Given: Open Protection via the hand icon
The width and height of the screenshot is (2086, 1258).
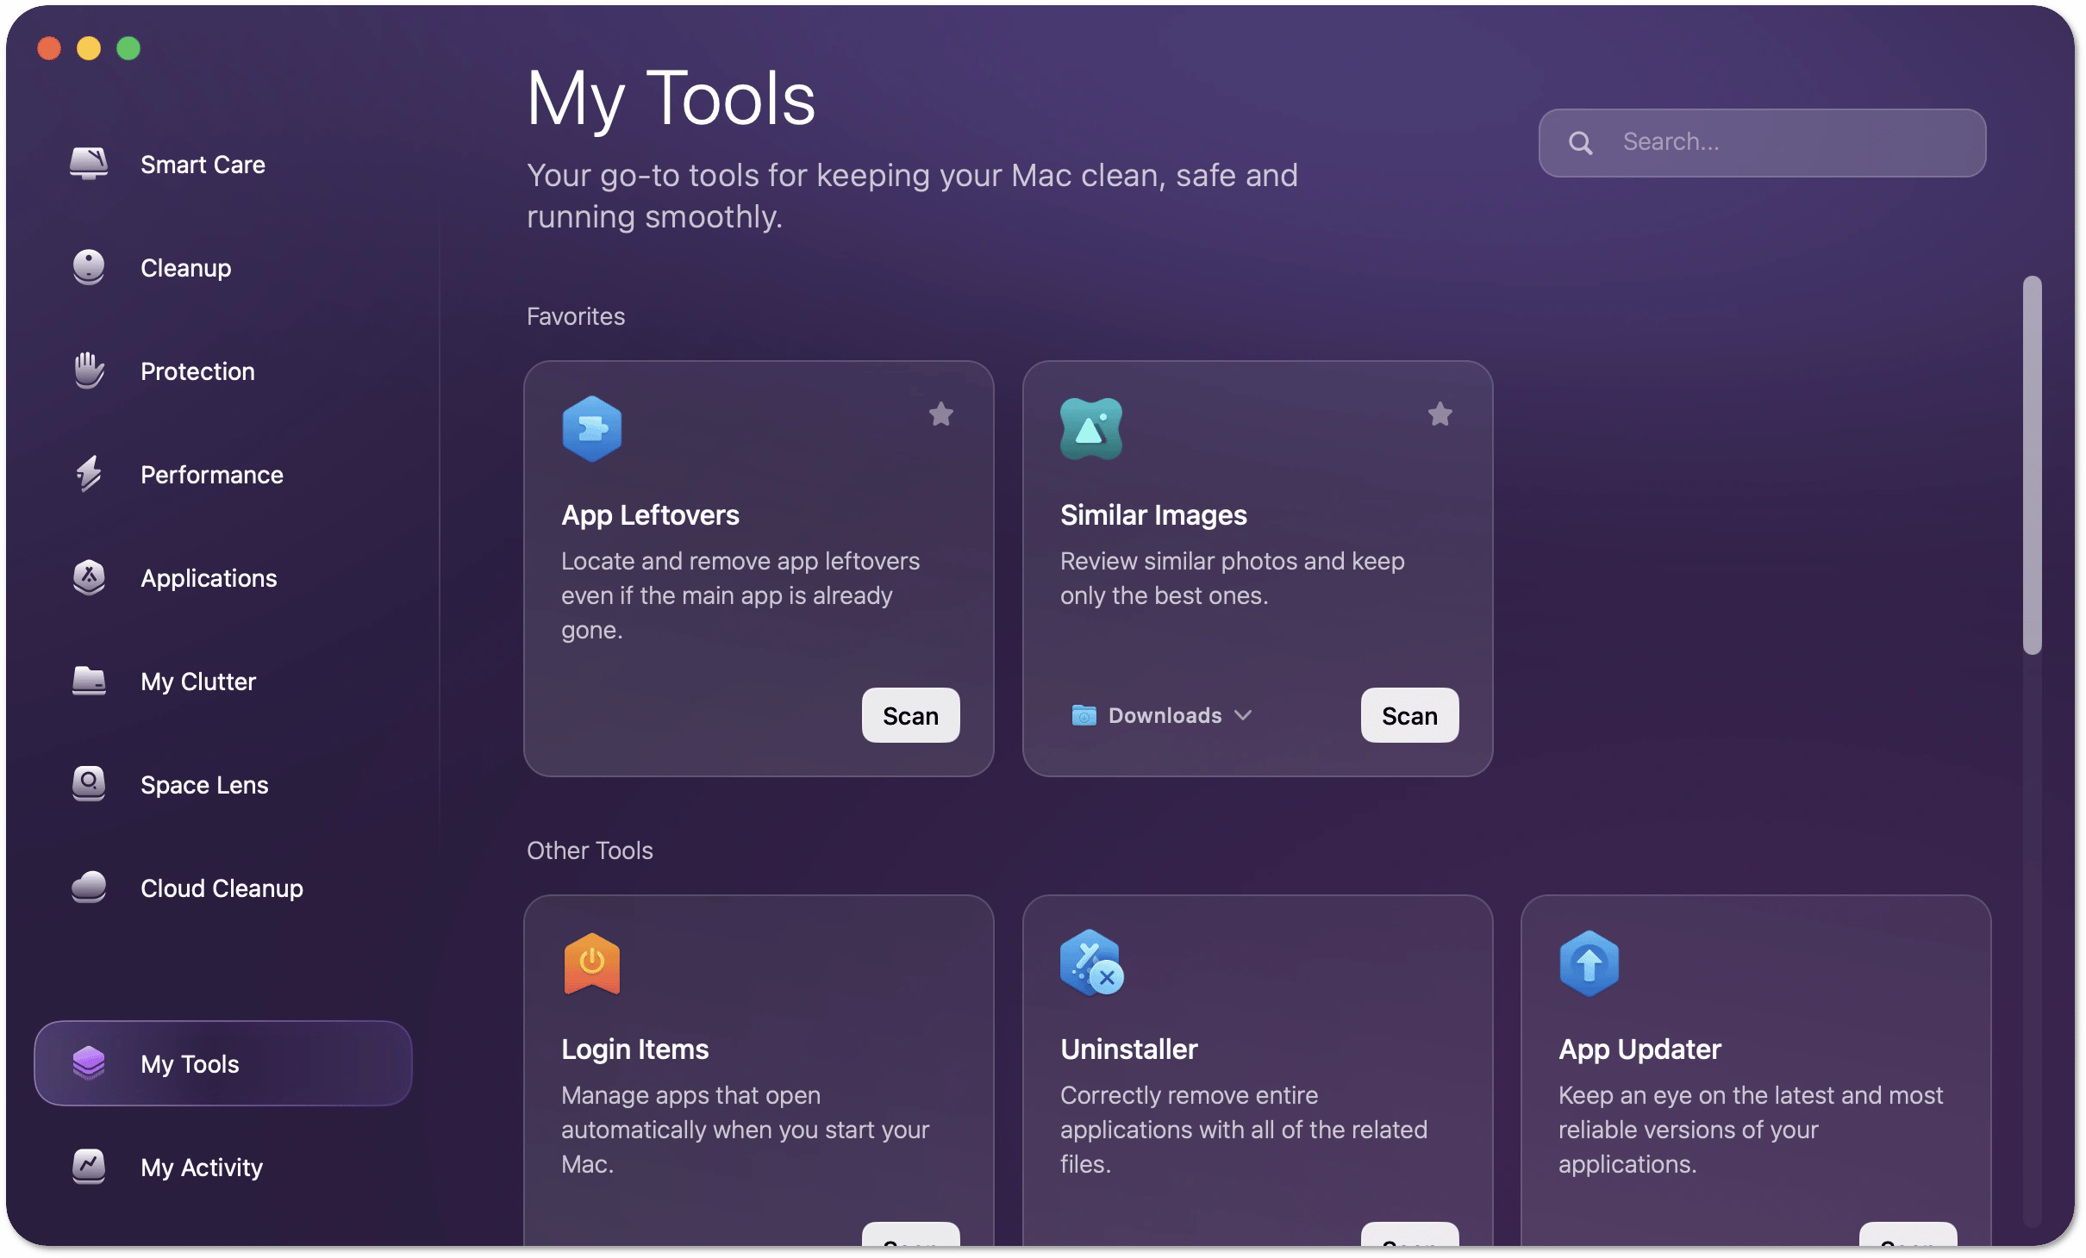Looking at the screenshot, I should (89, 371).
